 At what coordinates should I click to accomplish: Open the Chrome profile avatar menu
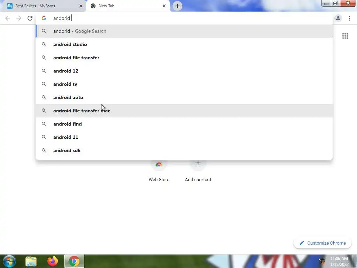338,18
